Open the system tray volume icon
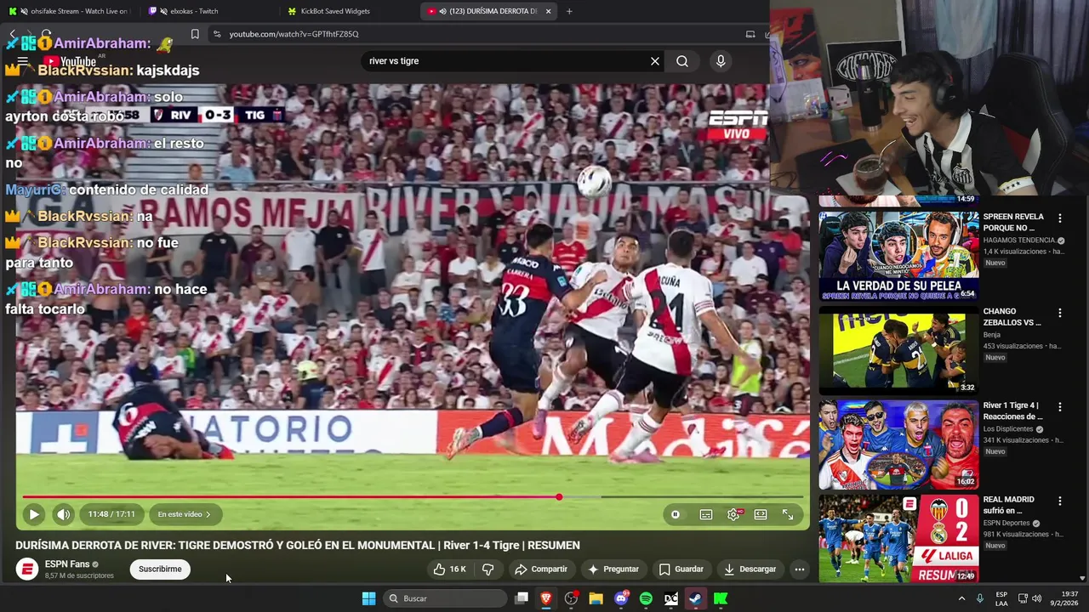 (1036, 598)
